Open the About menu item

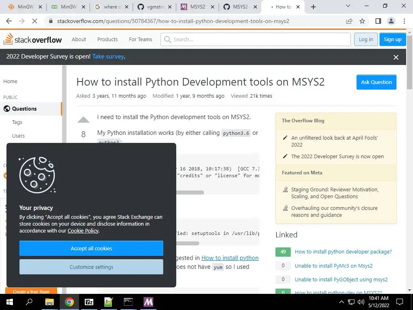(x=79, y=39)
